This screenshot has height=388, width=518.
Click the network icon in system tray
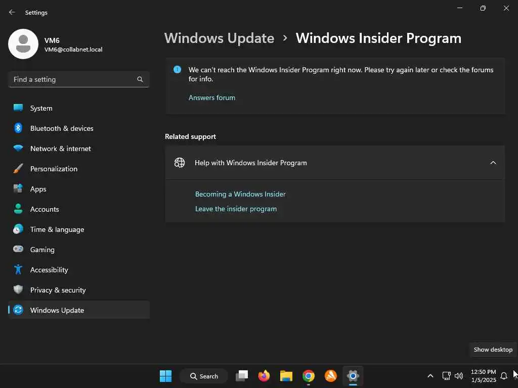(x=446, y=376)
